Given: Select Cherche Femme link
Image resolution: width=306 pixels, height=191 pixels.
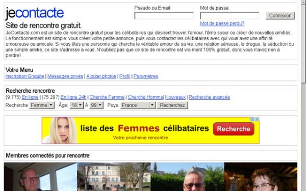Looking at the screenshot, I should click(x=107, y=97).
